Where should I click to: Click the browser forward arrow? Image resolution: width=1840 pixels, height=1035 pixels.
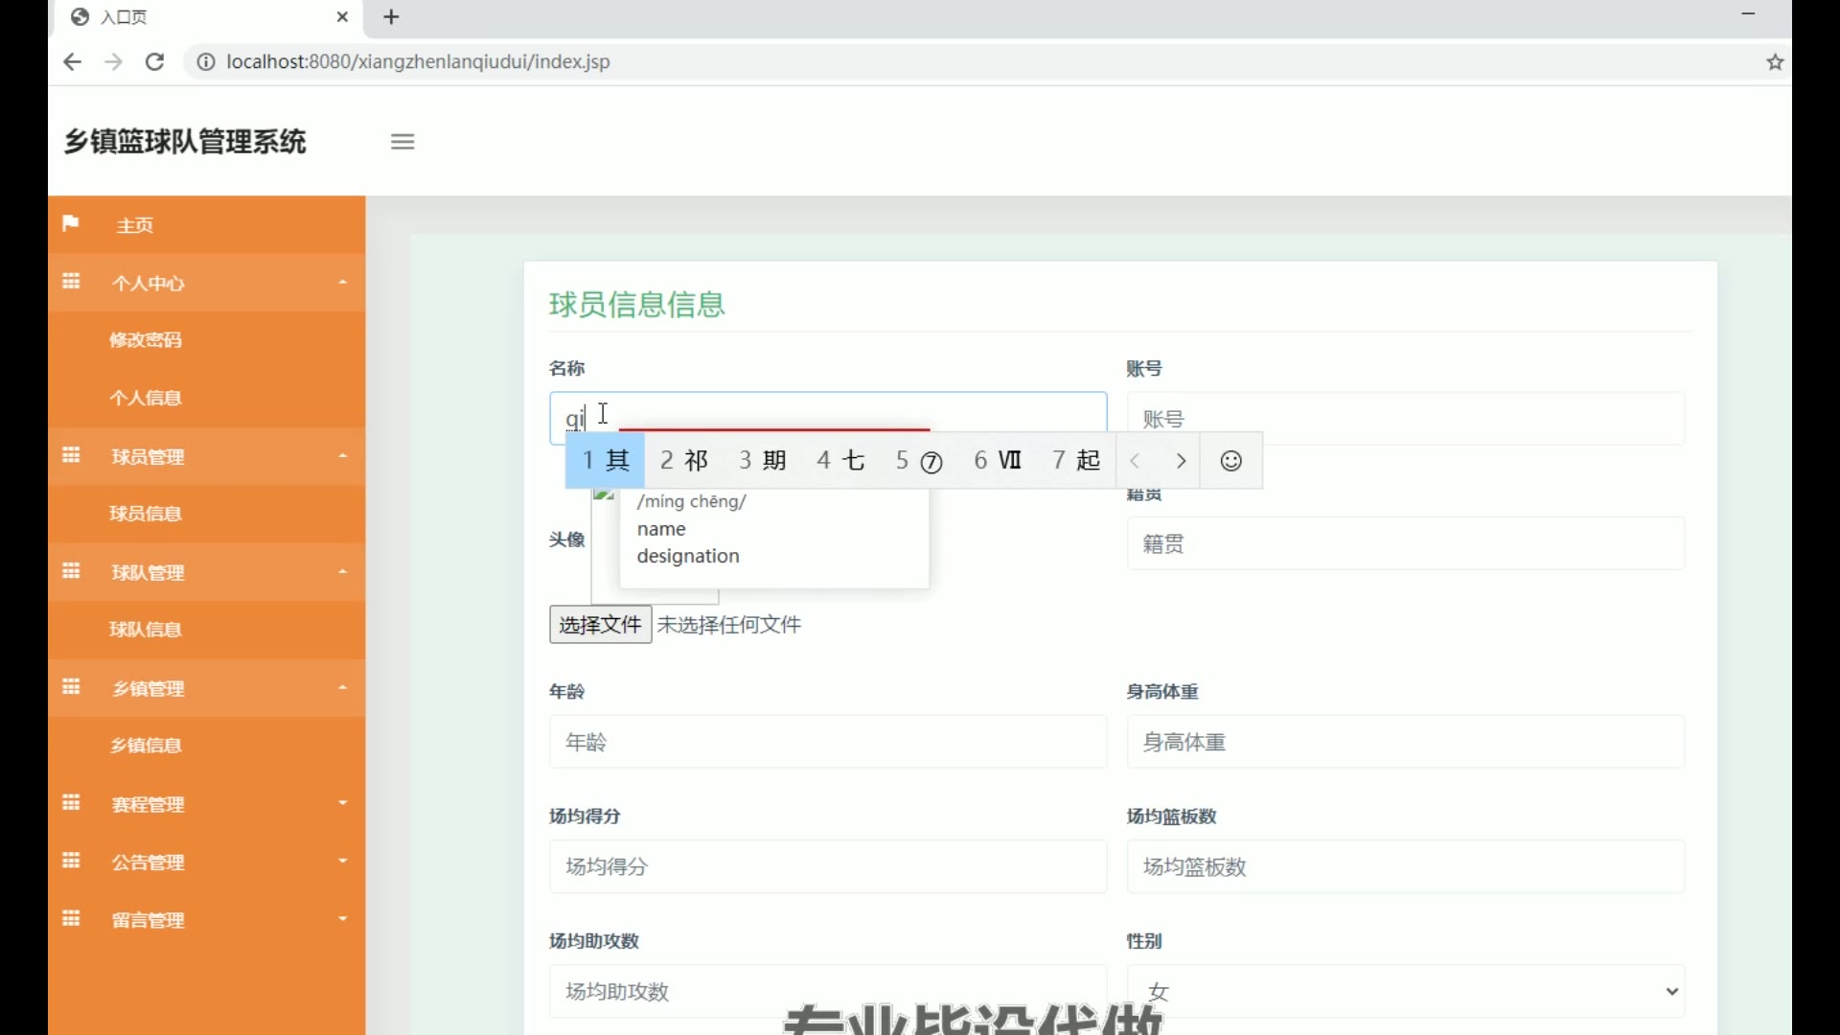pos(113,62)
